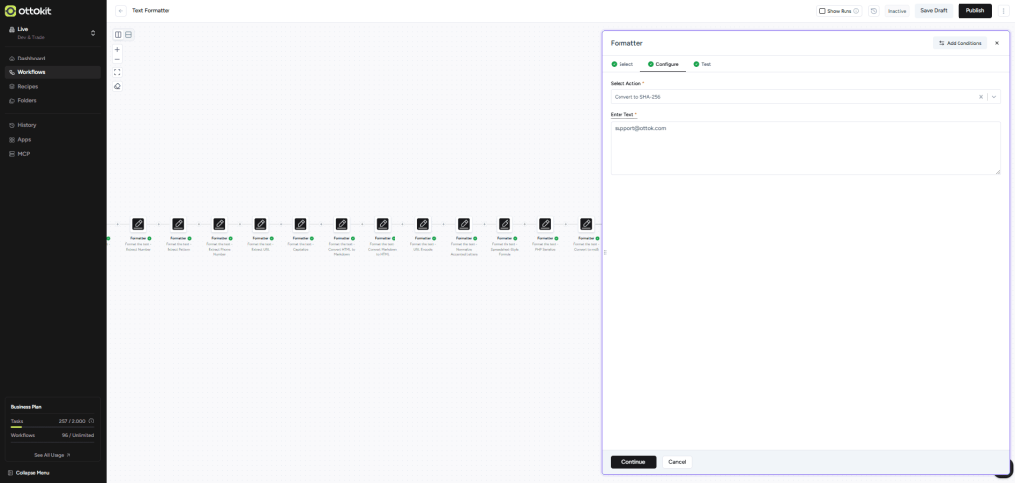Screen dimensions: 1015x483
Task: Toggle the Inactive workflow status
Action: [897, 11]
